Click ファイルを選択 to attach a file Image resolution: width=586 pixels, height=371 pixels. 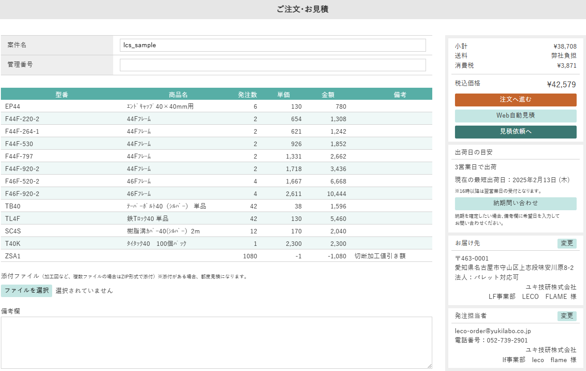click(26, 291)
